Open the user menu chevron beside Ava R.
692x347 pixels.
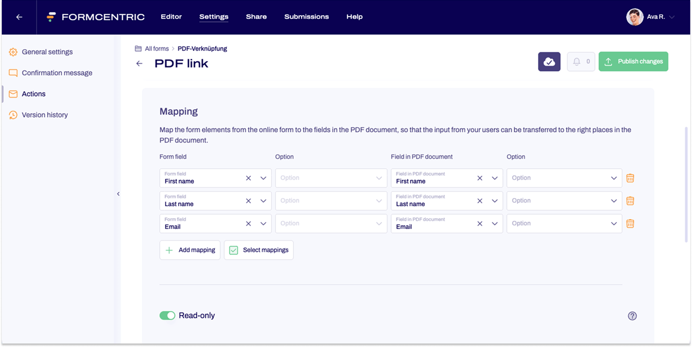[x=672, y=17]
